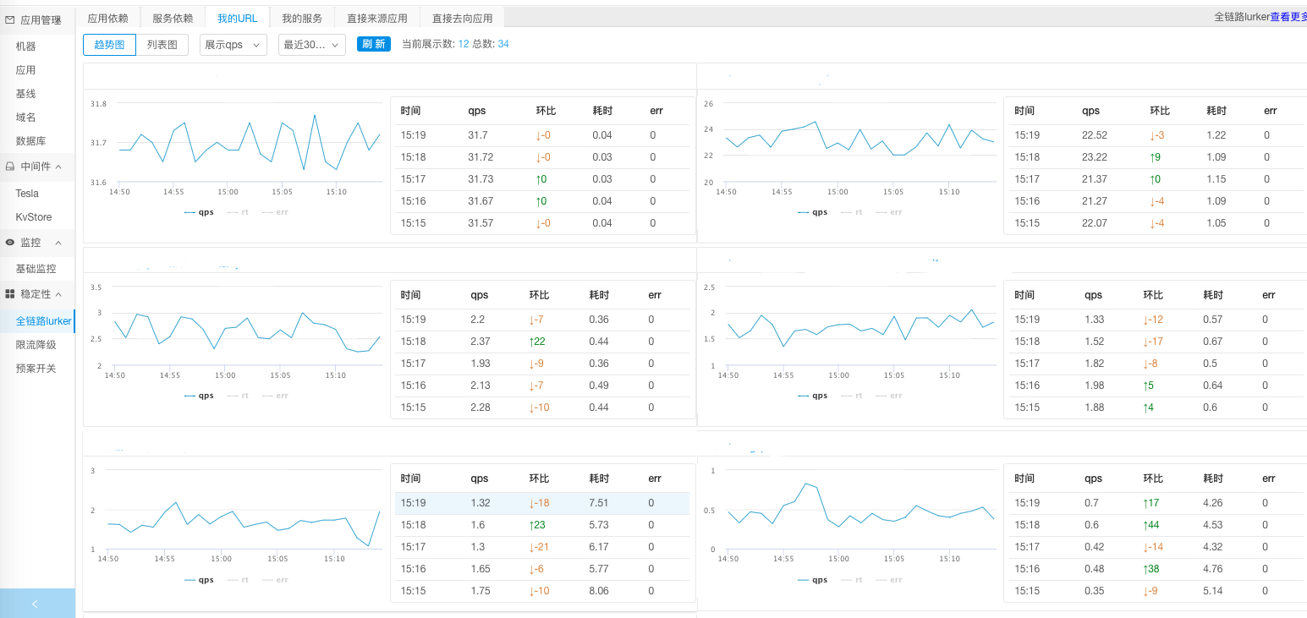This screenshot has width=1307, height=618.
Task: Switch to 列表图 view
Action: 162,45
